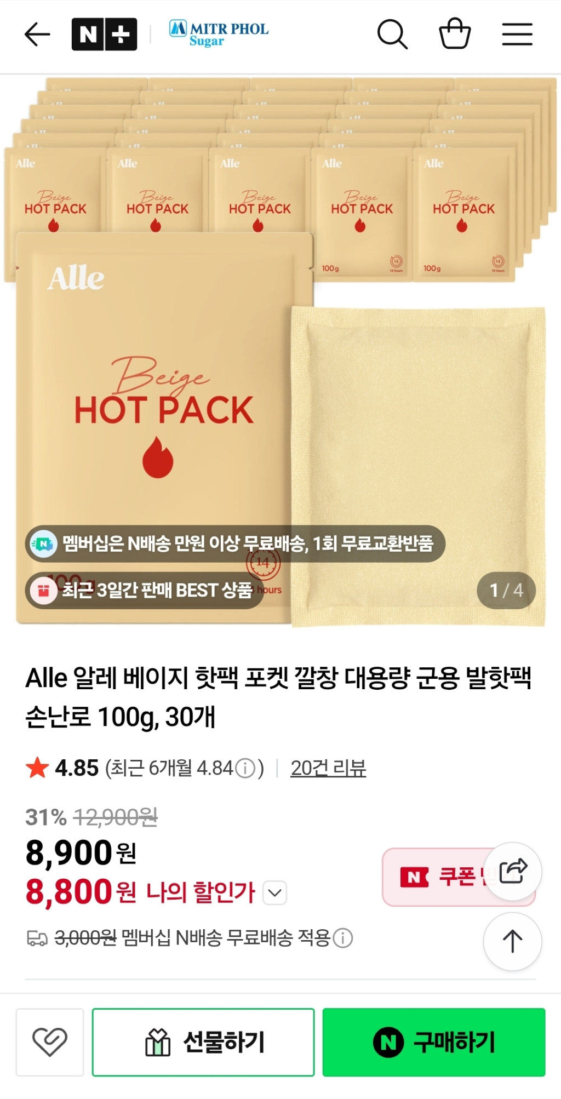The image size is (561, 1099).
Task: Tap the back arrow icon
Action: (37, 35)
